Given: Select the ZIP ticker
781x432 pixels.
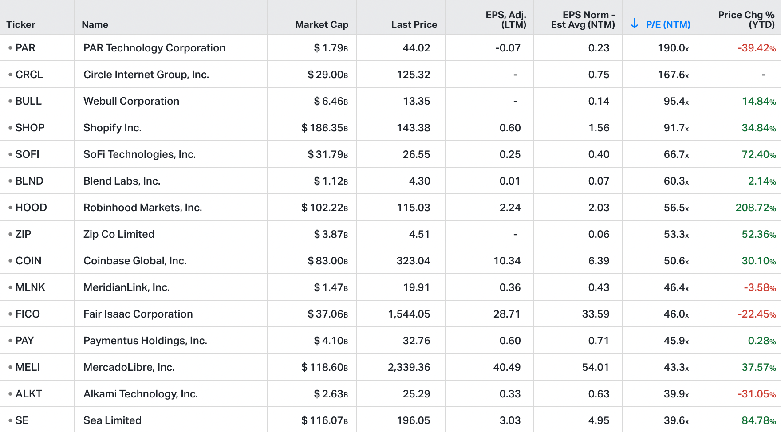Looking at the screenshot, I should coord(23,234).
